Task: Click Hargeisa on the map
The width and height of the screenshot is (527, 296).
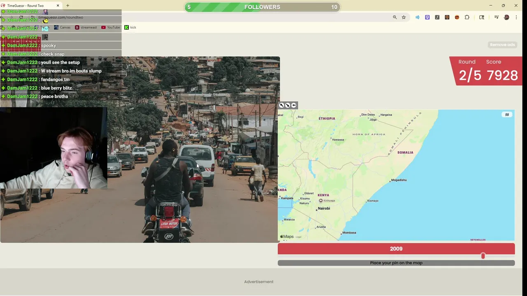Action: tap(385, 115)
